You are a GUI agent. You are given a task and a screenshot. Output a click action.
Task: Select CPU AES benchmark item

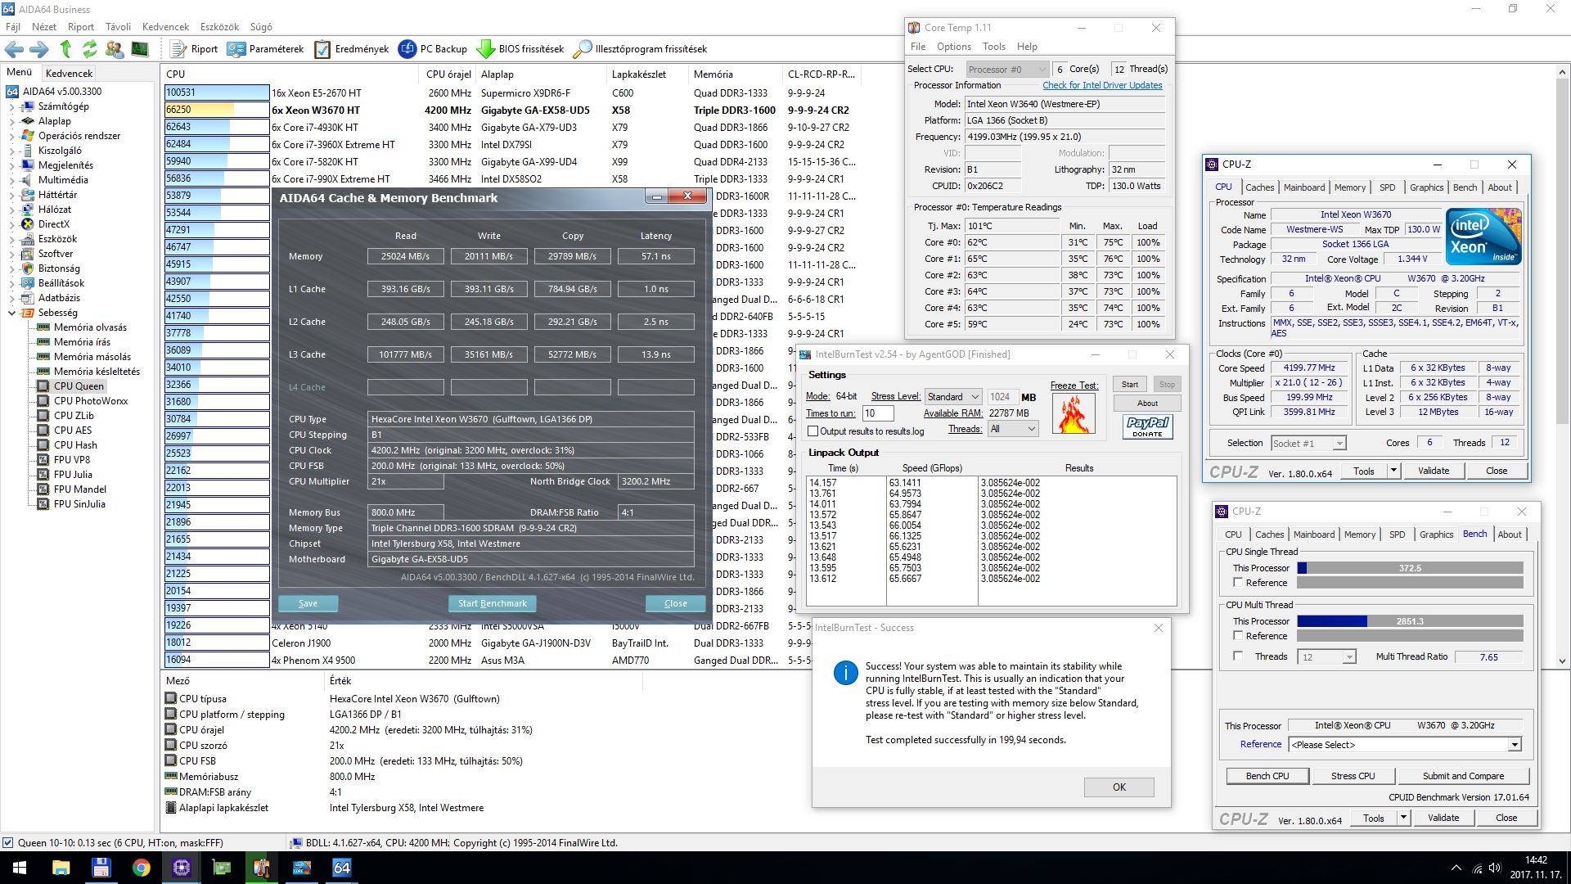pos(72,431)
